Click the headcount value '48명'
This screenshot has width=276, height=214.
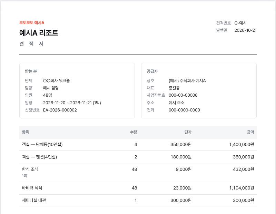coord(48,95)
